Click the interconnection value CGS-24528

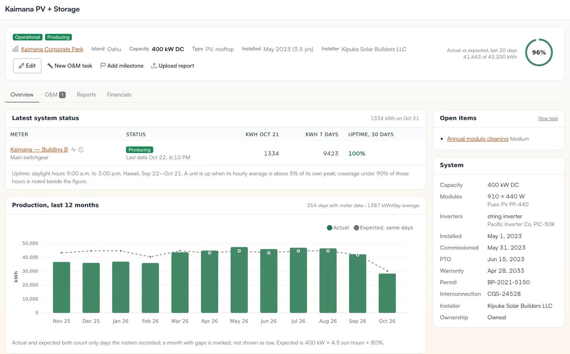[504, 294]
